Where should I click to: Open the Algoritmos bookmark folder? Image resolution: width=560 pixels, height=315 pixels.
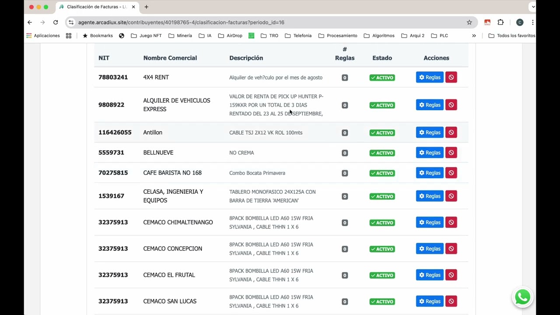pos(379,35)
